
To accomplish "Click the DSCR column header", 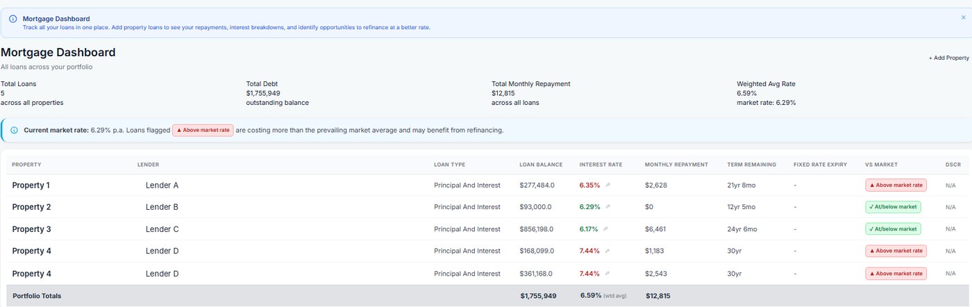I will 953,165.
